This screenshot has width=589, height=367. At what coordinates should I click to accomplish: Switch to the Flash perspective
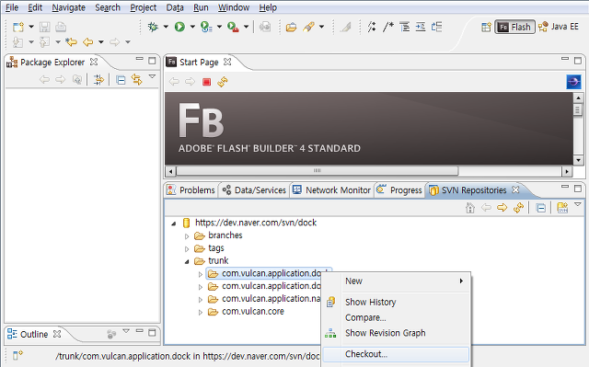[x=514, y=27]
